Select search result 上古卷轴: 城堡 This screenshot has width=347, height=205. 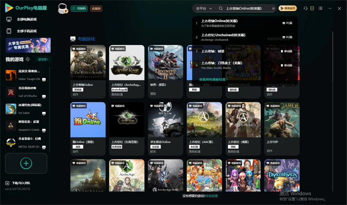(245, 51)
